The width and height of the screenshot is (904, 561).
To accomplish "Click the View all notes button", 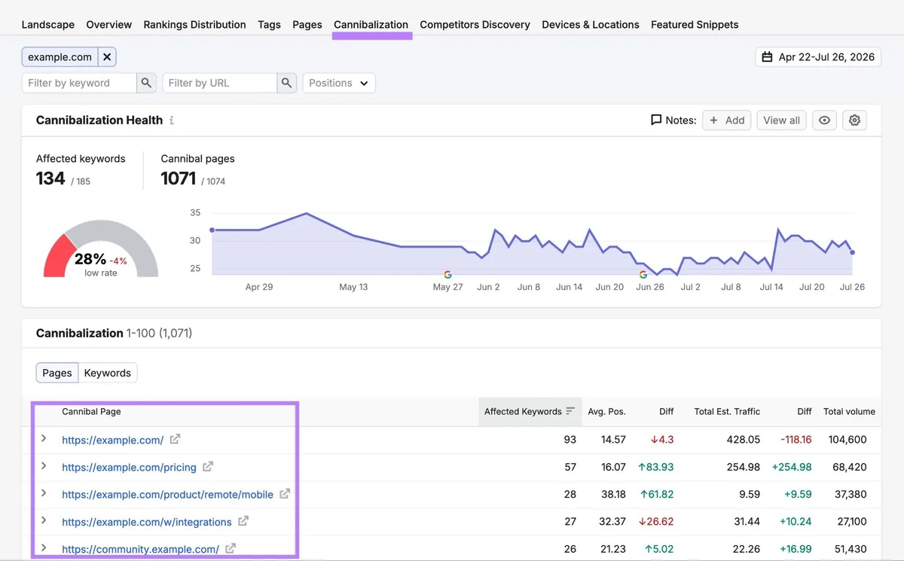I will point(781,120).
